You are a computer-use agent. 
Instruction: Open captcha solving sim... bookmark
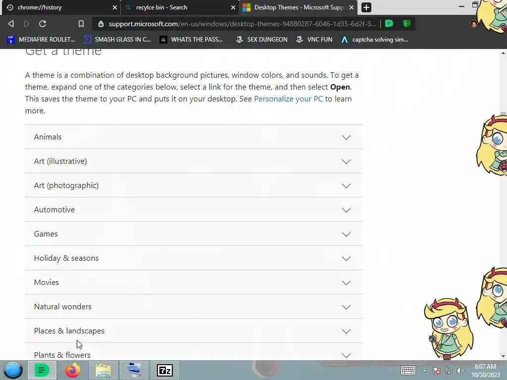coord(374,40)
